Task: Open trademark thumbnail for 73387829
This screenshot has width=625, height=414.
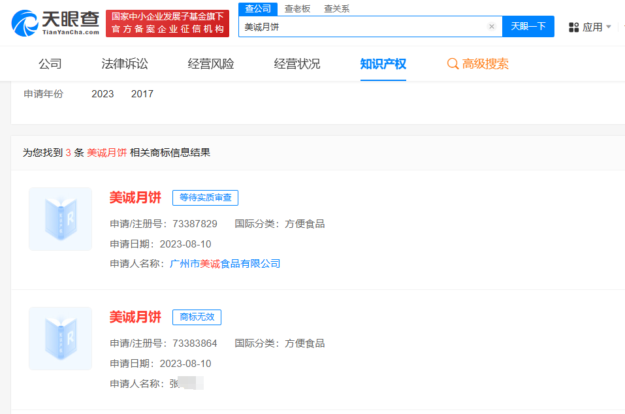Action: click(x=61, y=219)
